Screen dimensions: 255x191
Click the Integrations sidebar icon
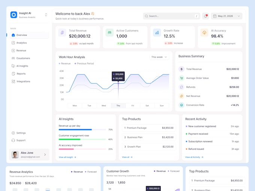[x=13, y=81]
